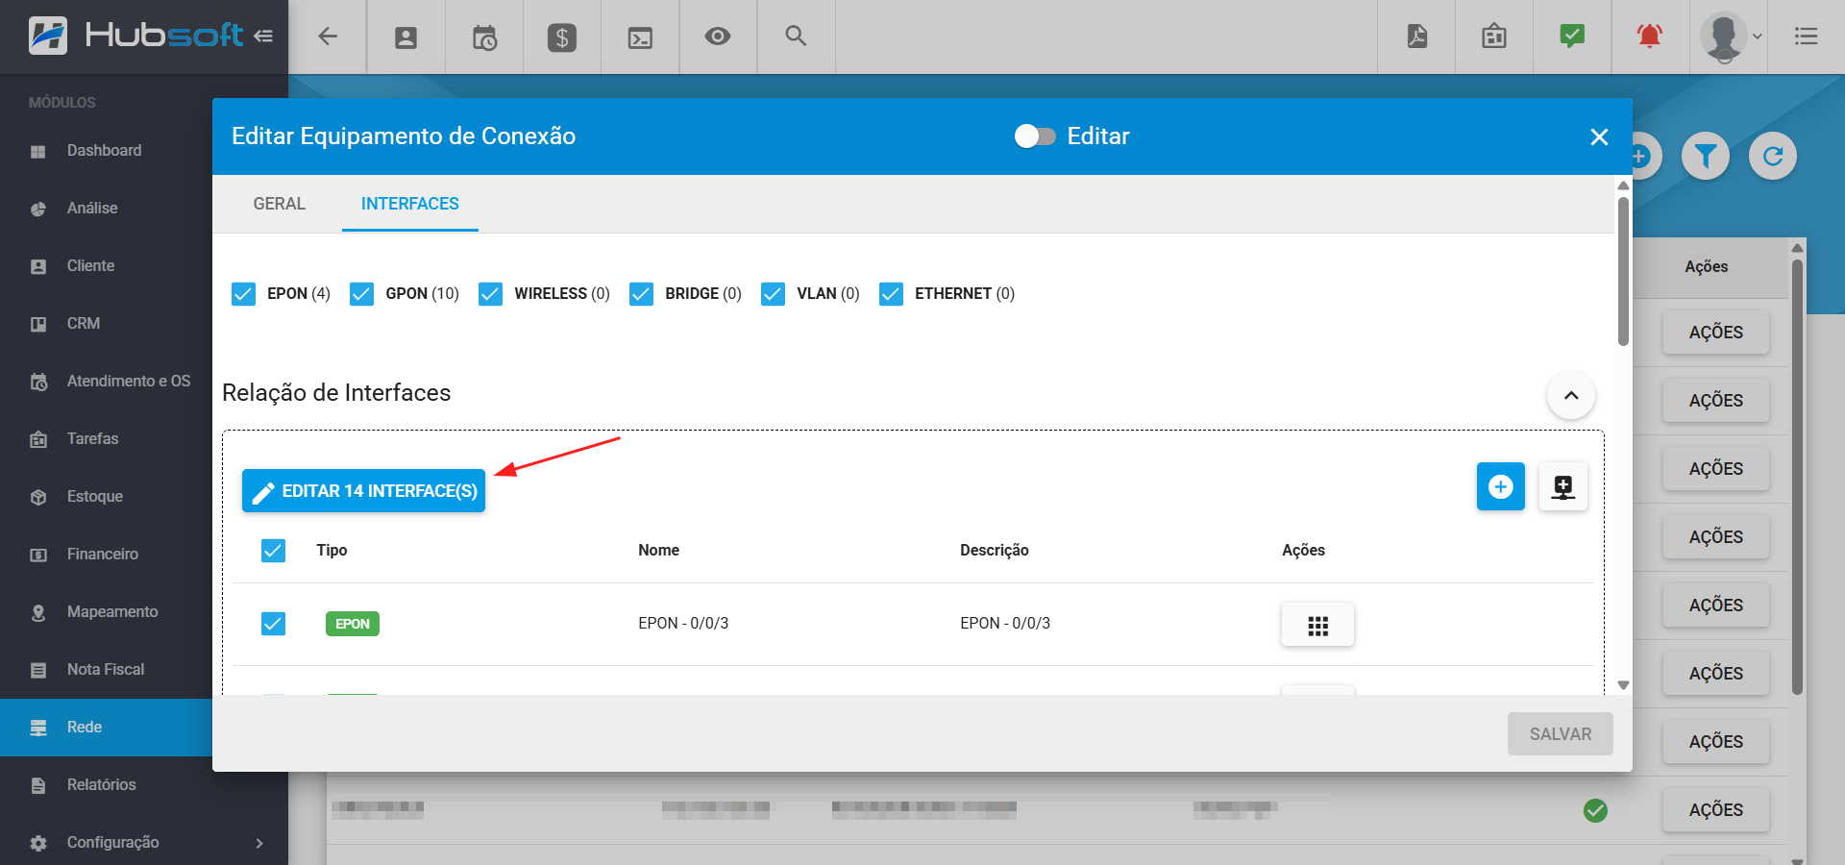Open the terminal console icon

(x=640, y=37)
